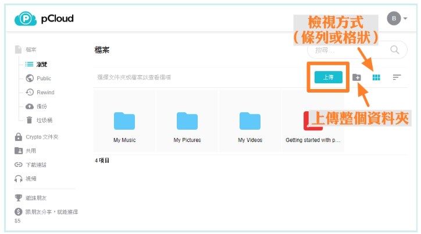
Task: Click the search magnifier icon
Action: 395,50
